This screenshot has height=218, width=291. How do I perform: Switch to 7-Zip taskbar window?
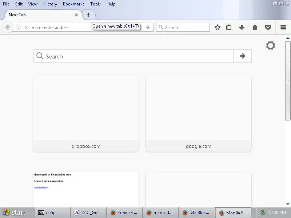pyautogui.click(x=52, y=213)
